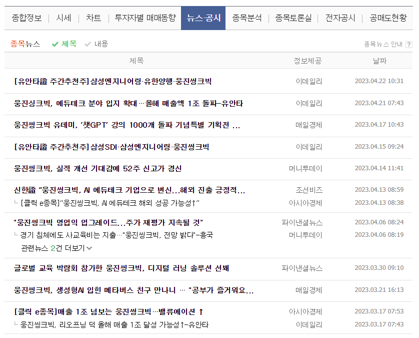Viewport: 419px width, 338px height.
Task: Open sub-article 경기 침체에도 사교육비는 지출
Action: [x=116, y=235]
